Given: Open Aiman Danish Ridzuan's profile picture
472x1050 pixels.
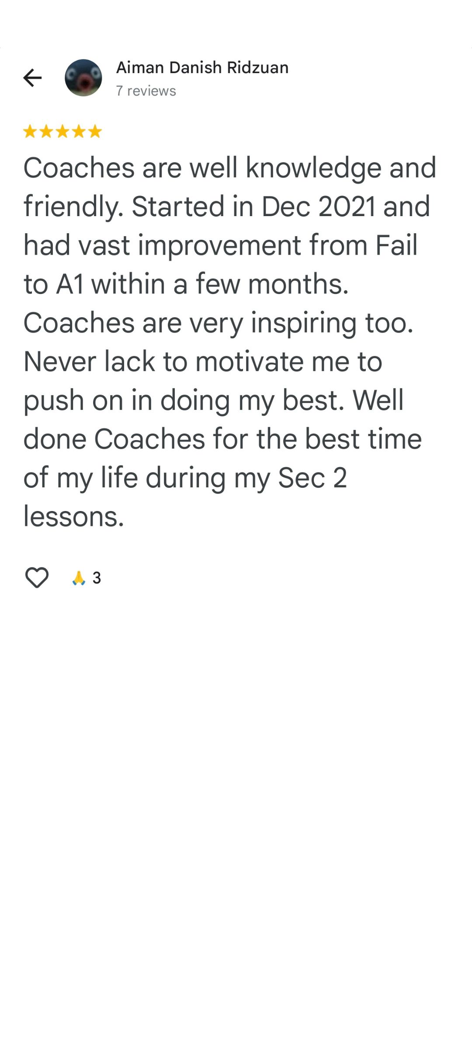Looking at the screenshot, I should pos(83,78).
